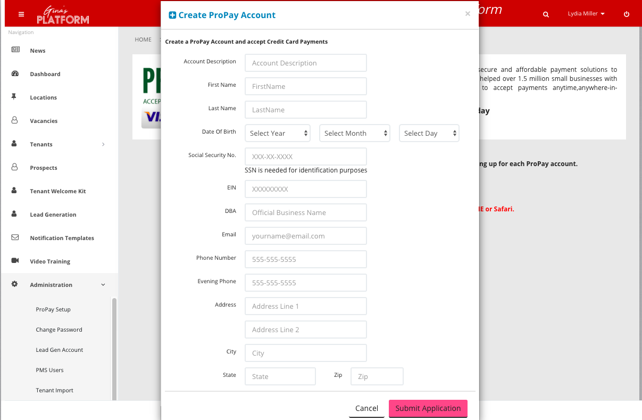
Task: Click Gina's Platform logo
Action: pos(63,15)
